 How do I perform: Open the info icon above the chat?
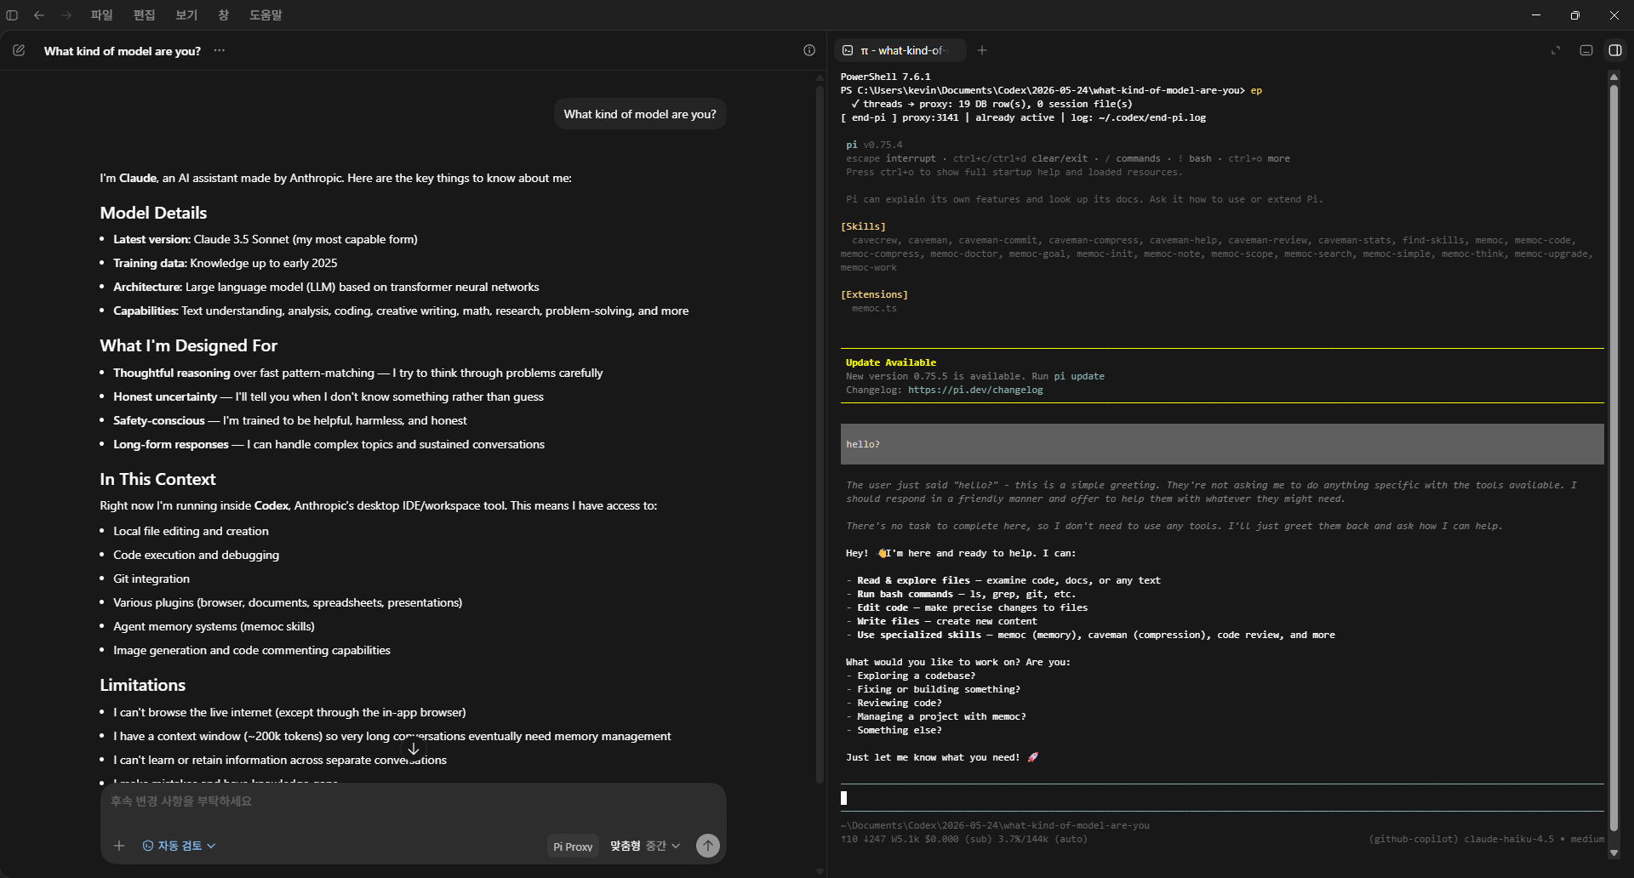click(x=809, y=50)
